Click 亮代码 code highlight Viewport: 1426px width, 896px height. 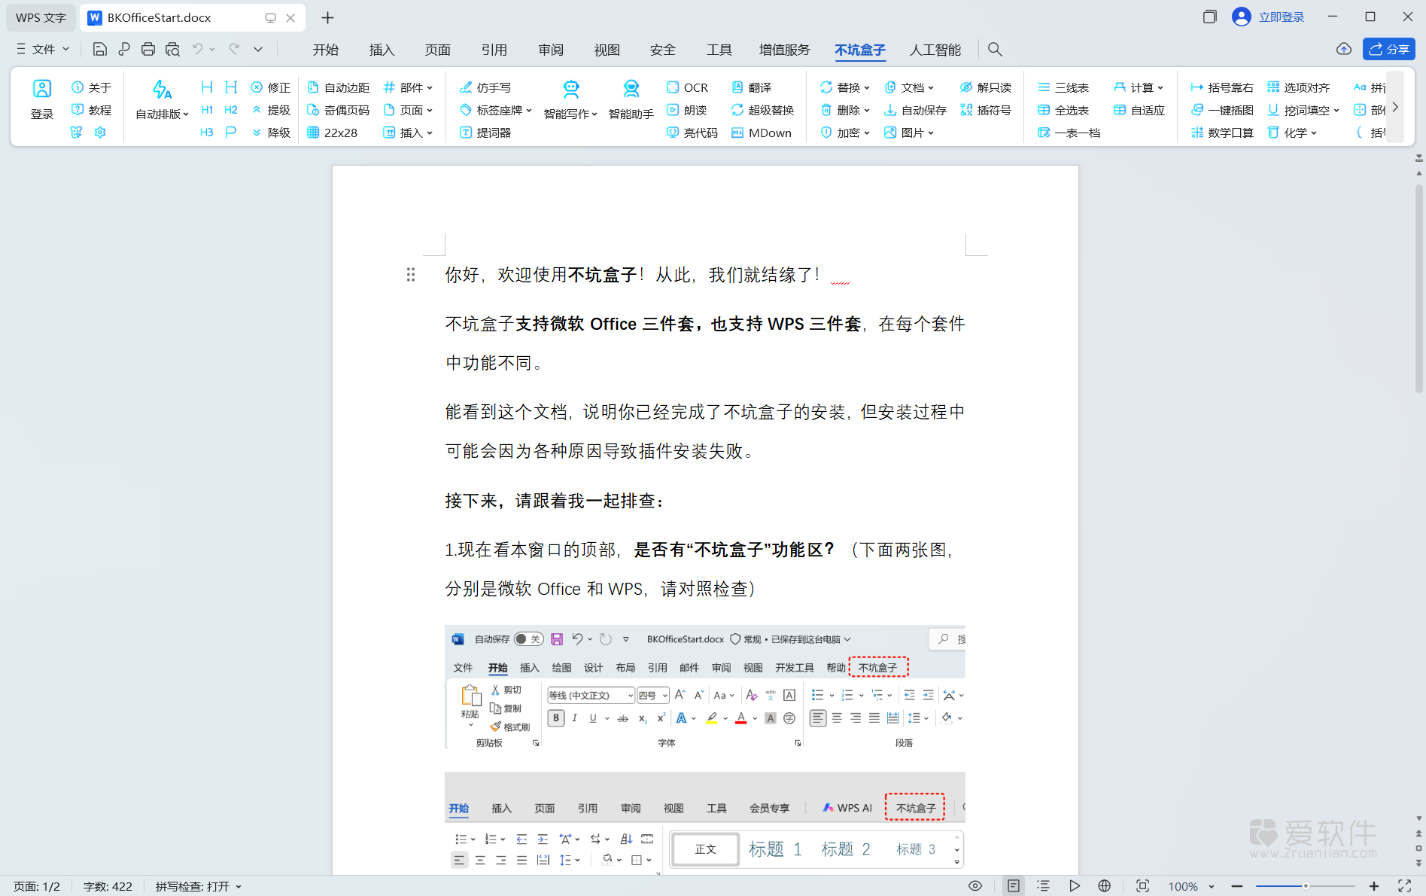pyautogui.click(x=692, y=133)
